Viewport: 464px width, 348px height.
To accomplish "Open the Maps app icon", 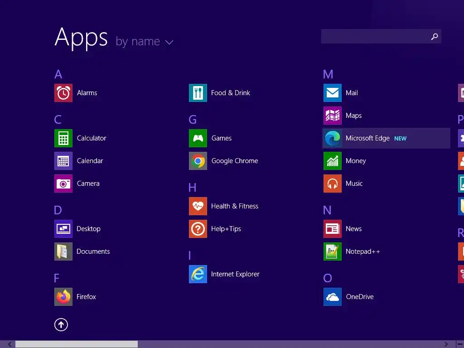I will coord(333,116).
